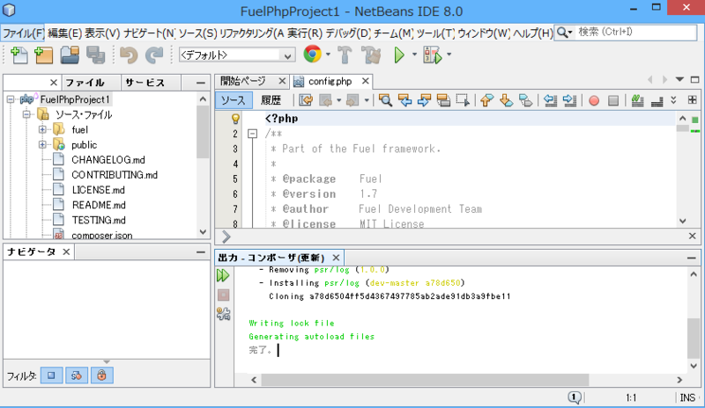This screenshot has height=408, width=705.
Task: Open the ツール(T) menu
Action: coord(435,33)
